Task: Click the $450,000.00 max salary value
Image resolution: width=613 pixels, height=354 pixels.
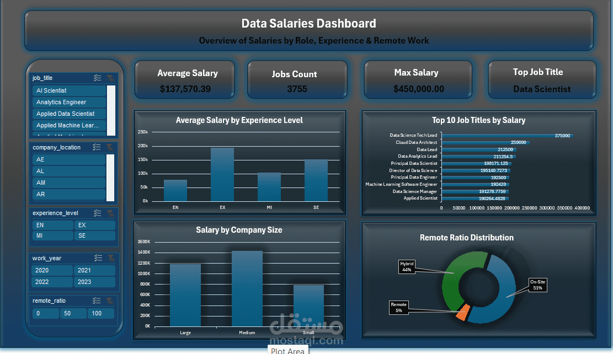Action: pyautogui.click(x=419, y=89)
